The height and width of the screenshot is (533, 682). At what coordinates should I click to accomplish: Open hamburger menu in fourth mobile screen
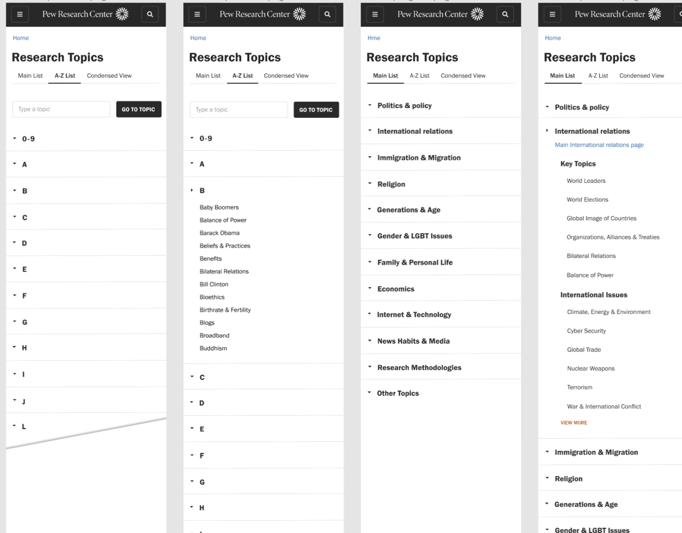(552, 15)
